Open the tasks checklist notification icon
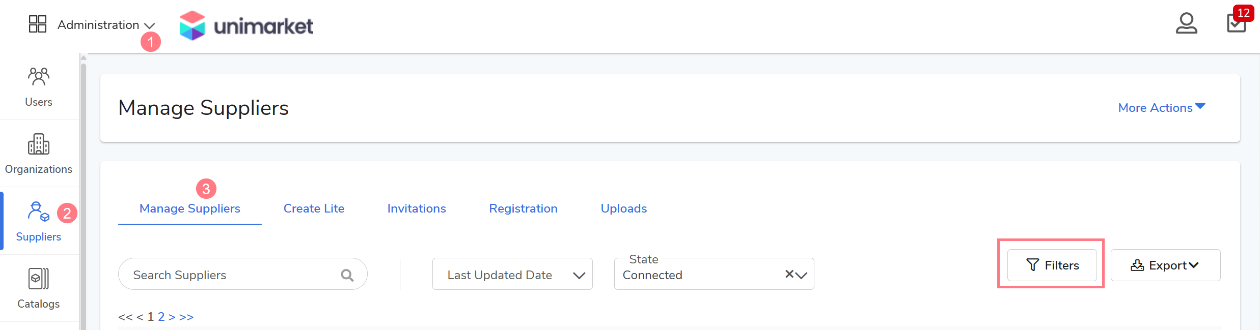This screenshot has width=1260, height=330. coord(1236,23)
